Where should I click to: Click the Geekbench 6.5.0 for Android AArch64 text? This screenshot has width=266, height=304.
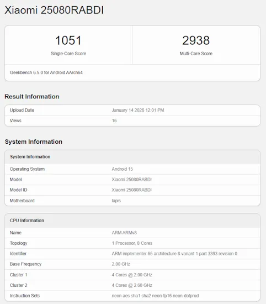[x=46, y=72]
